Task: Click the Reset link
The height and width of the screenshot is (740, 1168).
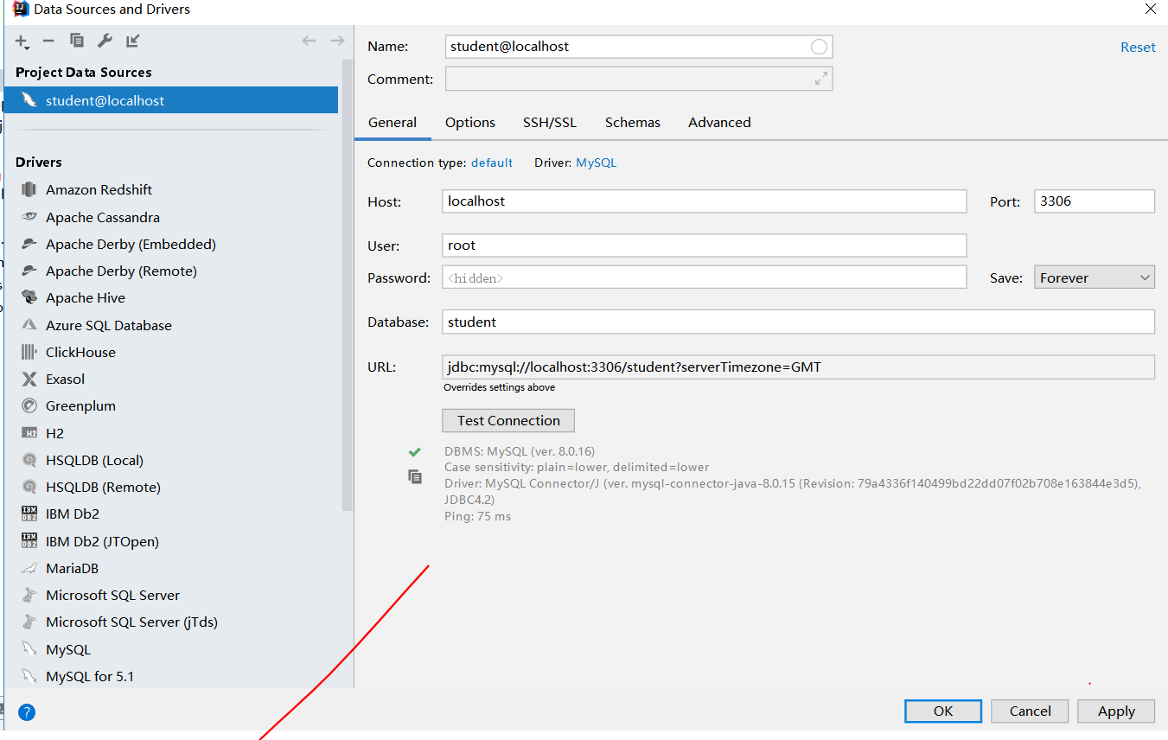Action: pyautogui.click(x=1138, y=47)
